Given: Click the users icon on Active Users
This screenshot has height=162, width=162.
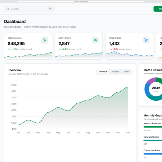Looking at the screenshot, I should click(95, 40).
